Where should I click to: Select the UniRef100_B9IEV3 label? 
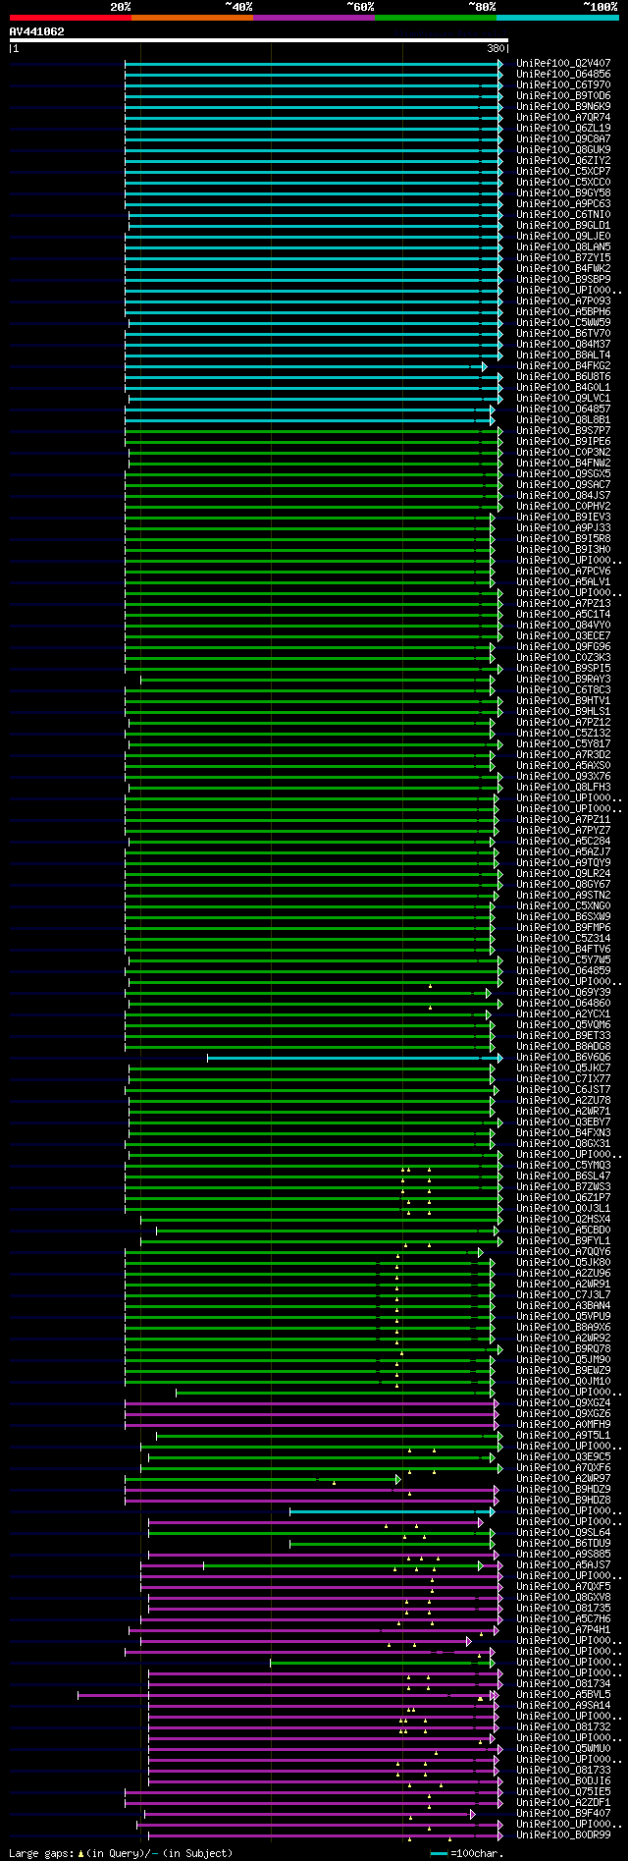click(563, 518)
